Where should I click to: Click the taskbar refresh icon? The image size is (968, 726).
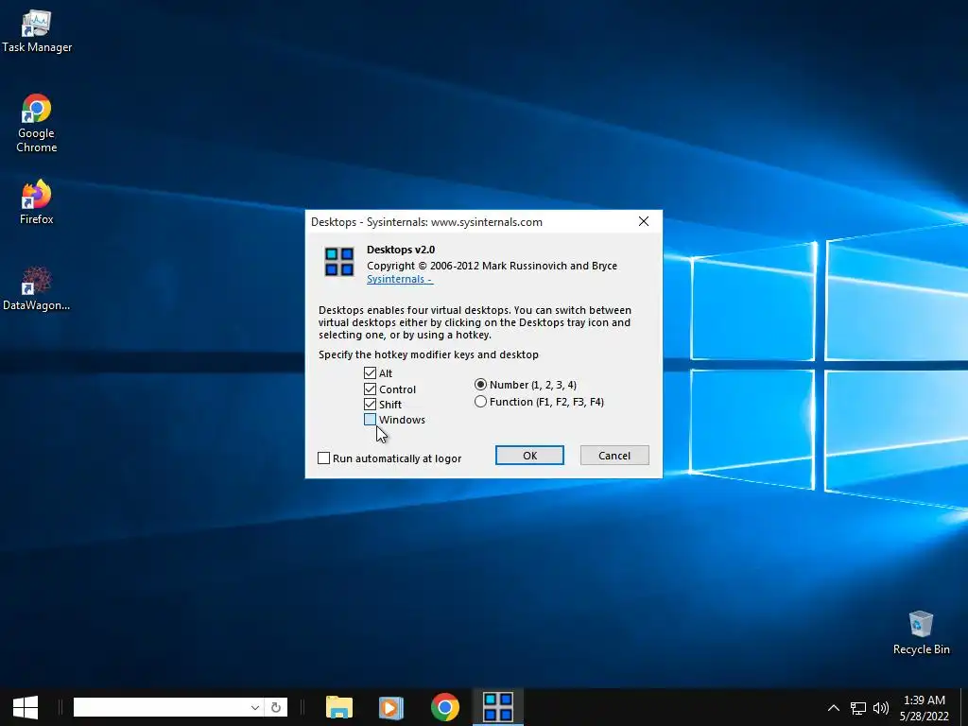276,707
